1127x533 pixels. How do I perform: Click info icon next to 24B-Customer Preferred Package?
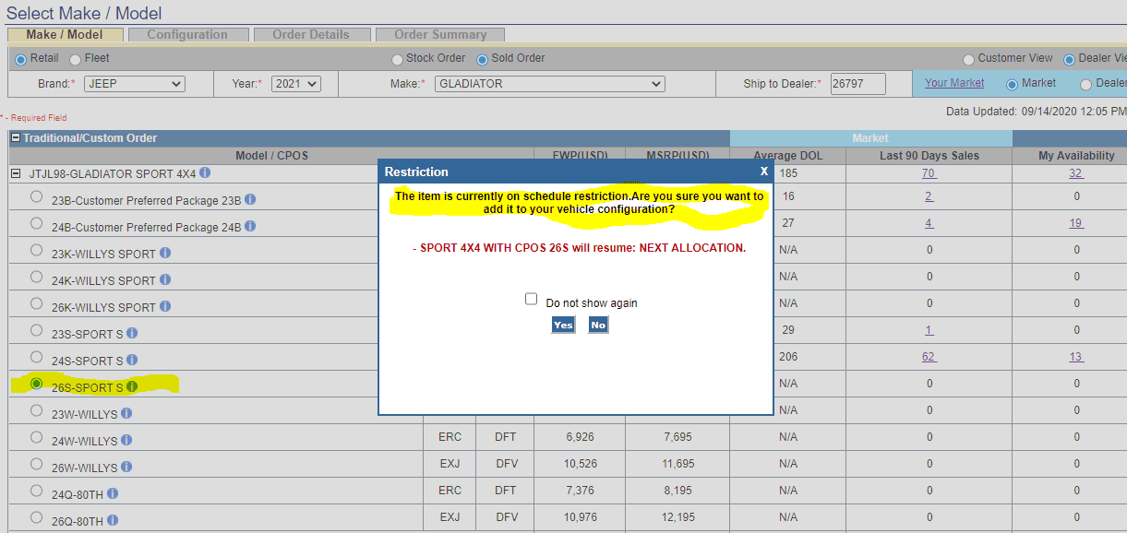click(250, 226)
